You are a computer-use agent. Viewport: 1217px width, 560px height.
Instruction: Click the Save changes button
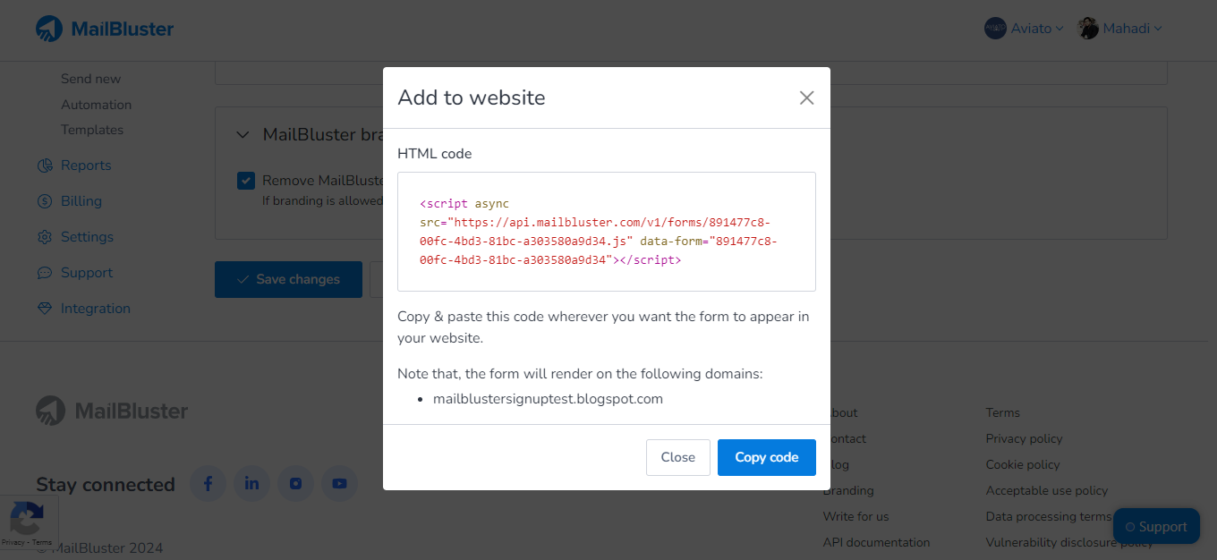point(288,279)
